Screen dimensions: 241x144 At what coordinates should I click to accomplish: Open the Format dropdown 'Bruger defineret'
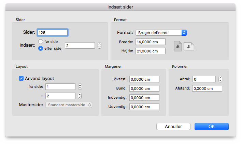(x=161, y=33)
